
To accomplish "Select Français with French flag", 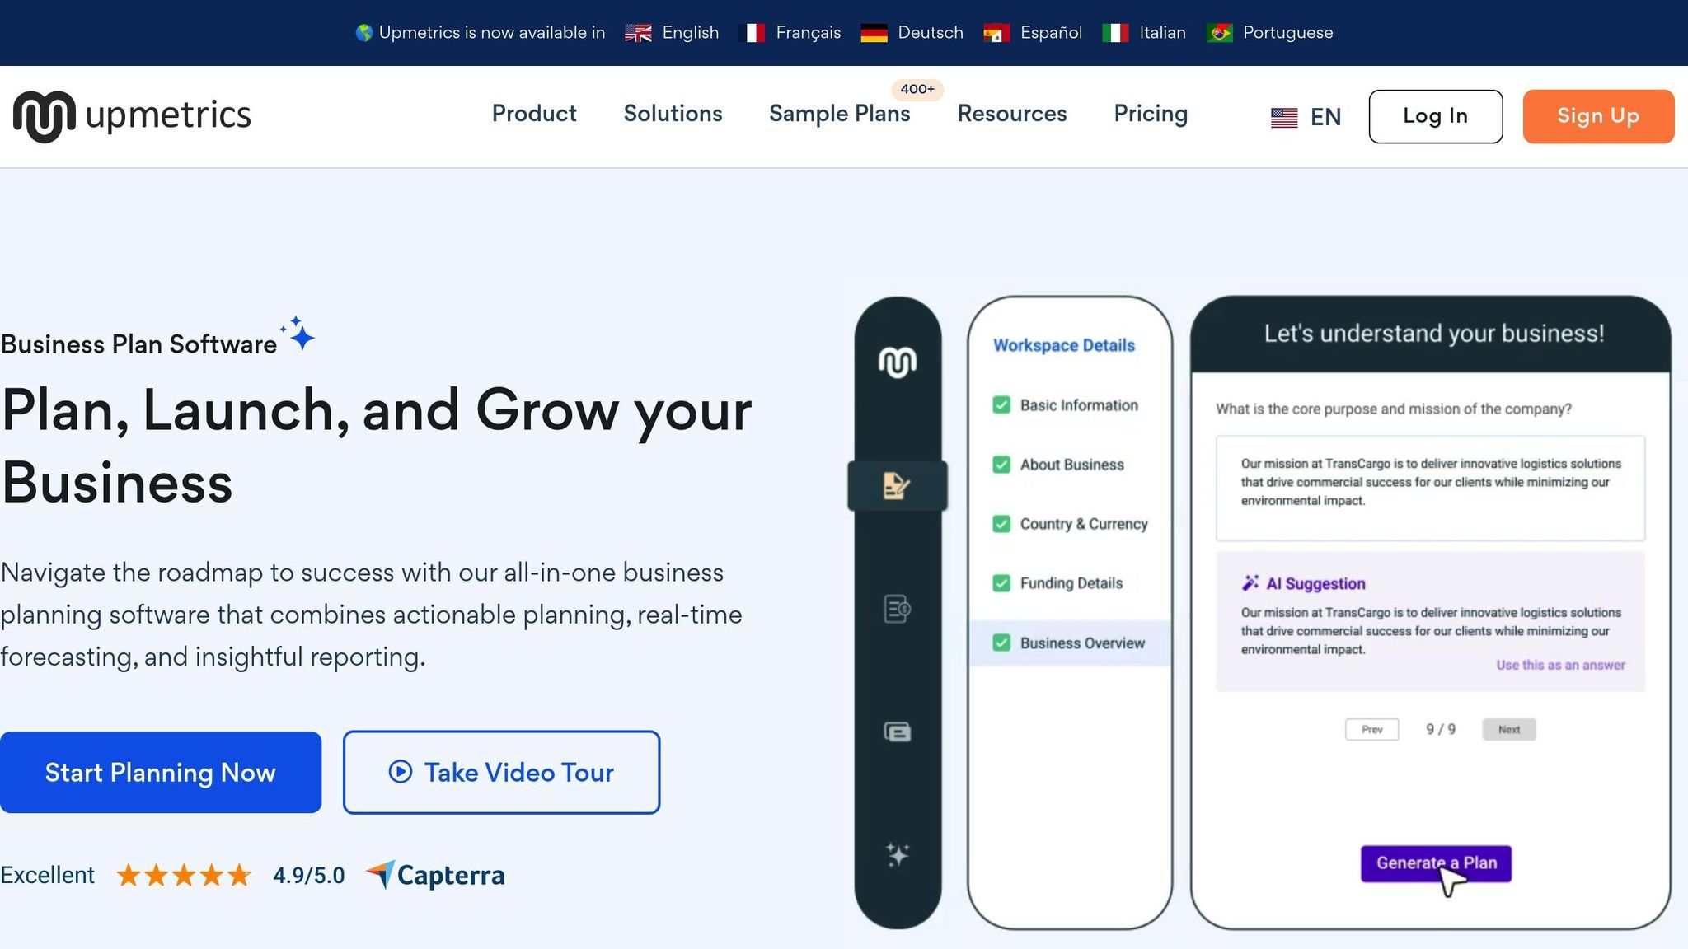I will [793, 33].
